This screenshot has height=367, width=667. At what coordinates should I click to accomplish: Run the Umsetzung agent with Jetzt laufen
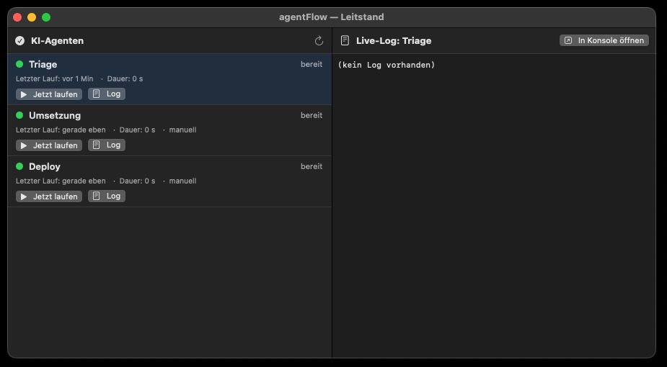pos(49,145)
